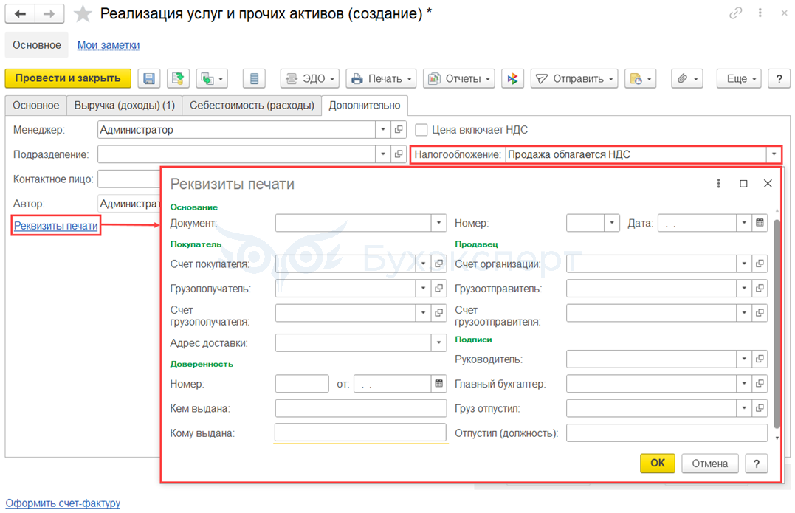The image size is (795, 513).
Task: Expand the Налогообложение dropdown
Action: pyautogui.click(x=774, y=154)
